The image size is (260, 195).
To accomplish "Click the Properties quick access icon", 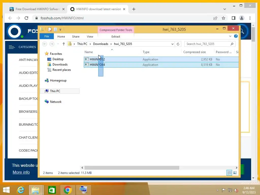I will coord(50,29).
